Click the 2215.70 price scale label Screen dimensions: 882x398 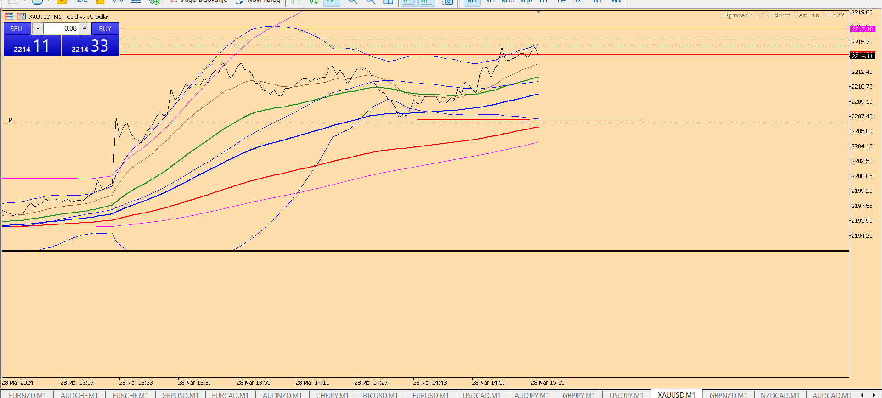pos(862,42)
